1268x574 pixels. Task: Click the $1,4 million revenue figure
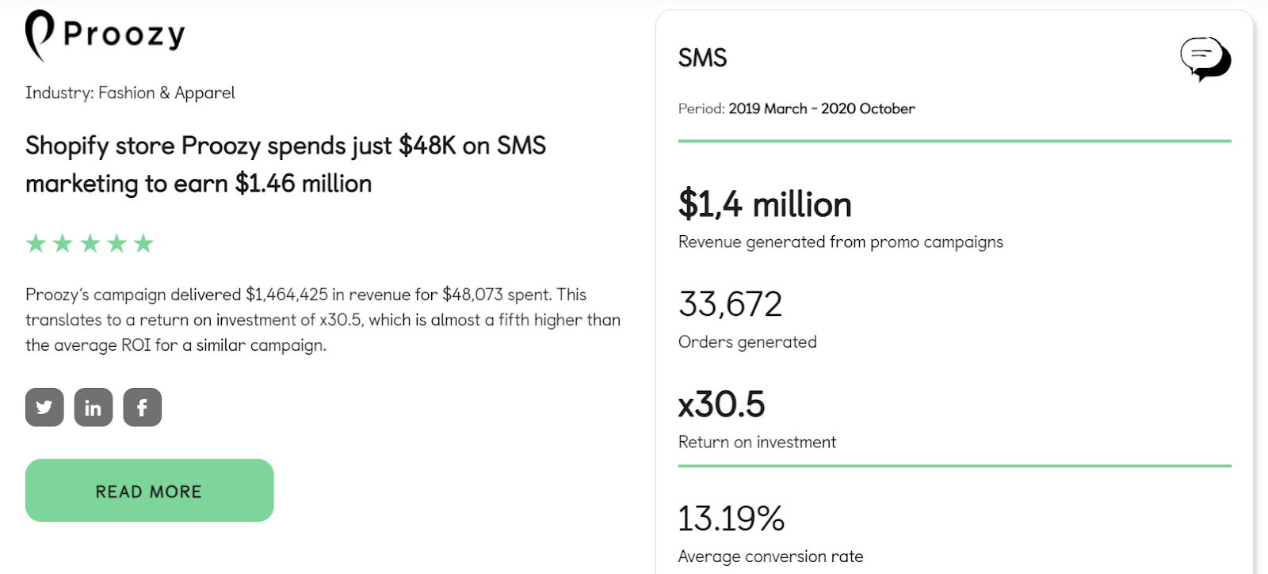tap(765, 204)
